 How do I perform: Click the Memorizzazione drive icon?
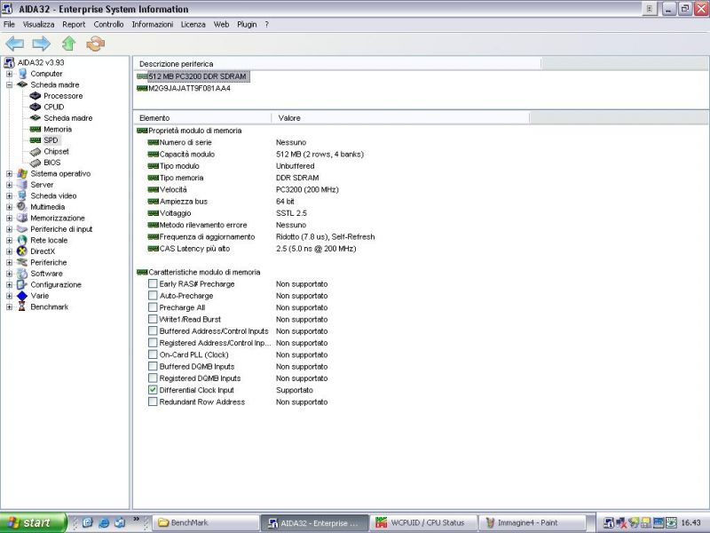pyautogui.click(x=22, y=218)
